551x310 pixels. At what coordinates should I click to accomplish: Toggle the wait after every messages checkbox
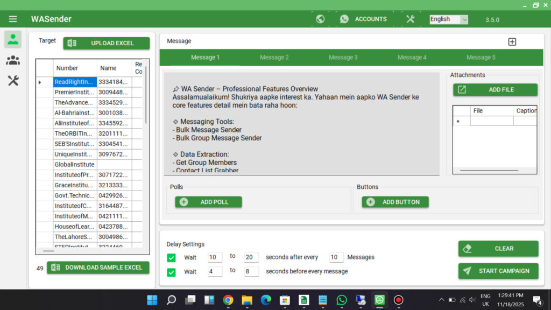171,258
